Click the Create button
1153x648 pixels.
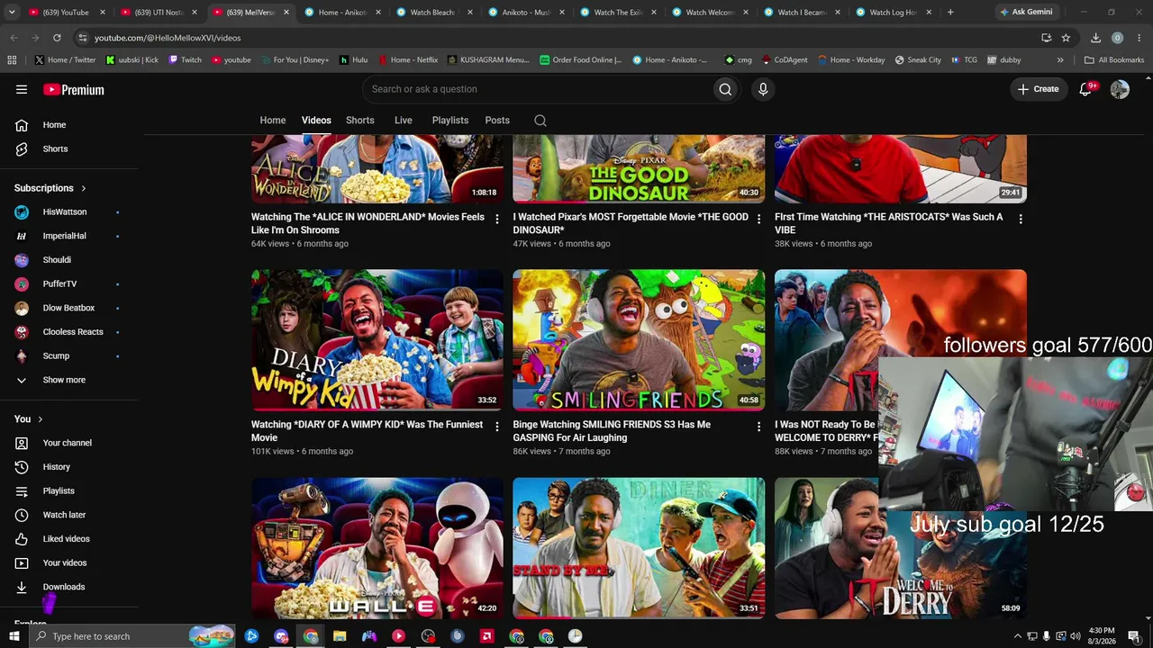pos(1038,89)
